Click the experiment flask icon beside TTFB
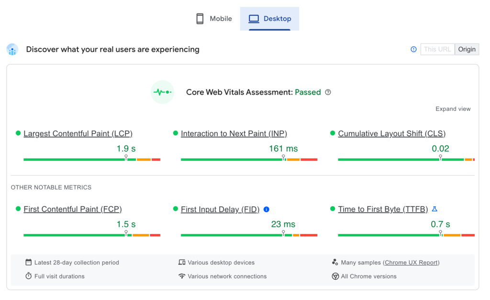Viewport: 490px width, 300px height. pyautogui.click(x=434, y=209)
